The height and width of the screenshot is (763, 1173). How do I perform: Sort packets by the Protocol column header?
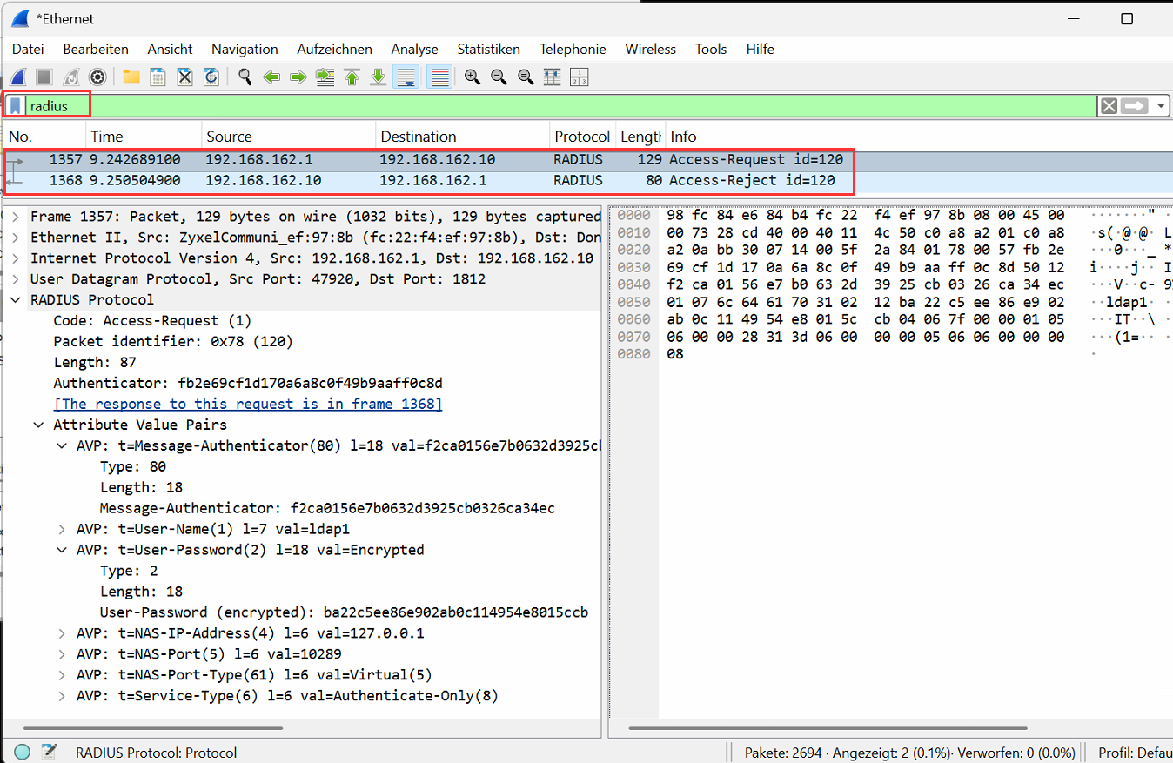(x=582, y=137)
